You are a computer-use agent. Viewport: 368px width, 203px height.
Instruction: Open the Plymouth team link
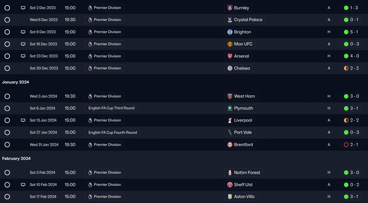(x=240, y=108)
